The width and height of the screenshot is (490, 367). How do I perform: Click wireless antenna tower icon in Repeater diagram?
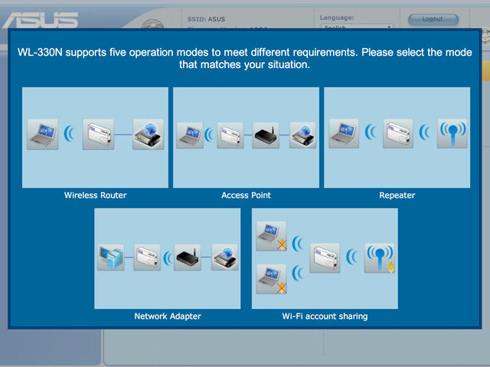(x=452, y=133)
